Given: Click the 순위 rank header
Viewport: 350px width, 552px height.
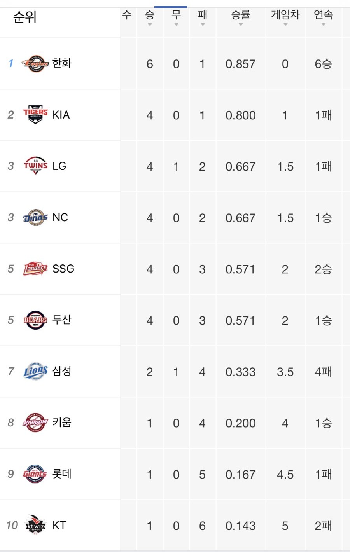Looking at the screenshot, I should (24, 17).
